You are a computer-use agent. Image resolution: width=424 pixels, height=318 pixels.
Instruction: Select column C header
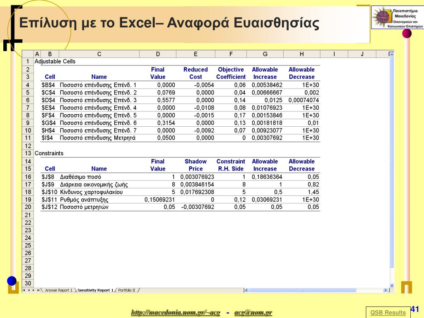(99, 54)
